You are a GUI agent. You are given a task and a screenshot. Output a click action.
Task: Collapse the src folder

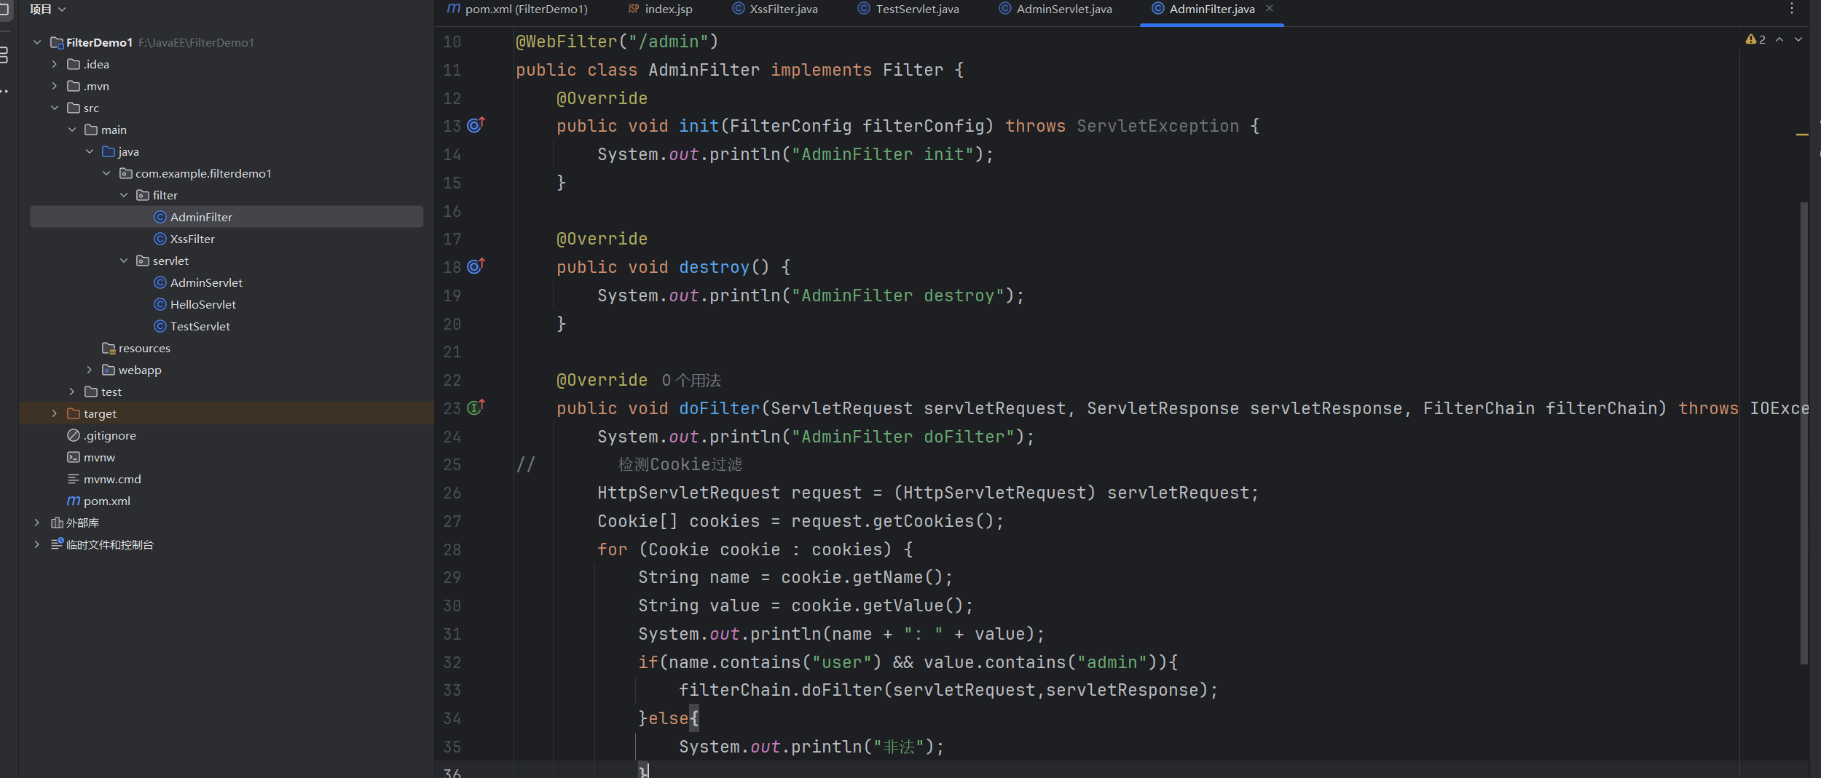[55, 108]
